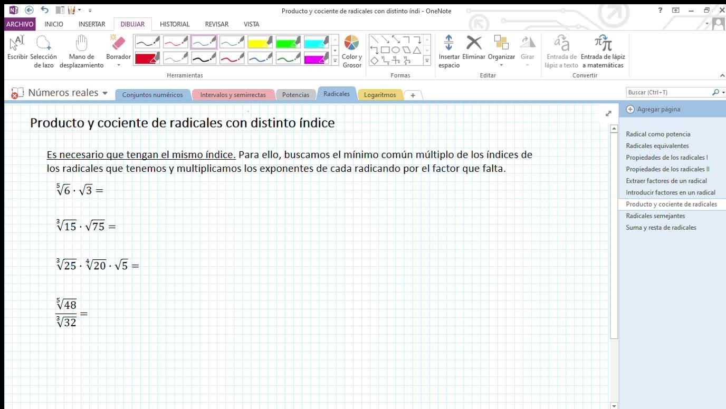This screenshot has width=726, height=409.
Task: Click the Eliminar button in Editar
Action: [x=474, y=48]
